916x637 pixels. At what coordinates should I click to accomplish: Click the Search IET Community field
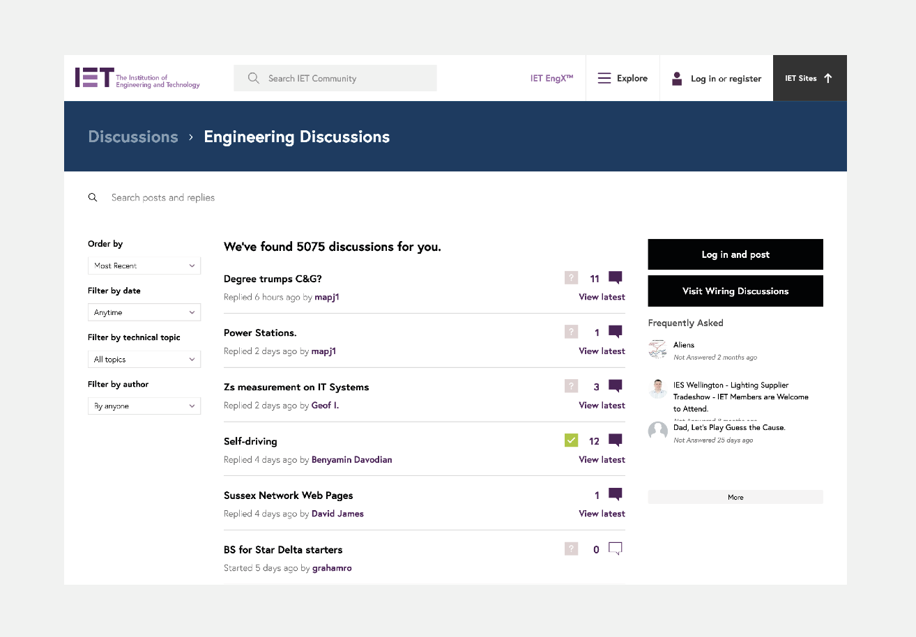point(335,78)
